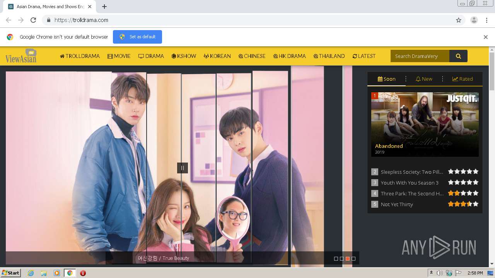Click the Set as default button
The width and height of the screenshot is (495, 278).
point(137,37)
